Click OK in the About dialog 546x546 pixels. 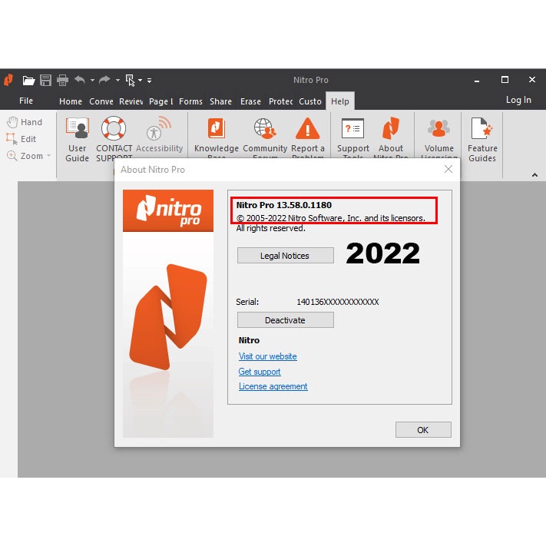click(x=422, y=430)
